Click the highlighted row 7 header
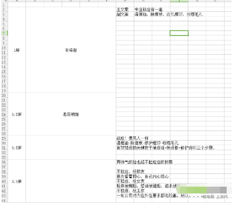 coord(3,33)
